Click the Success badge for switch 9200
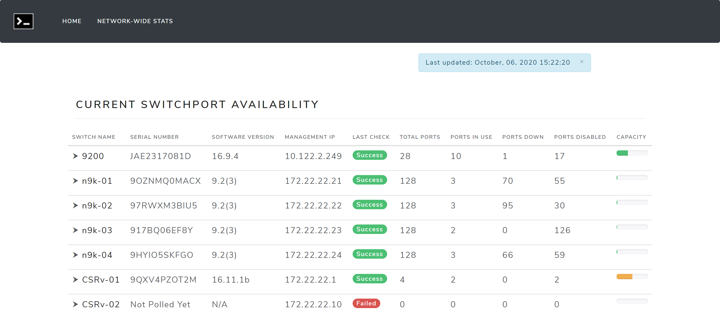This screenshot has height=332, width=720. [369, 155]
